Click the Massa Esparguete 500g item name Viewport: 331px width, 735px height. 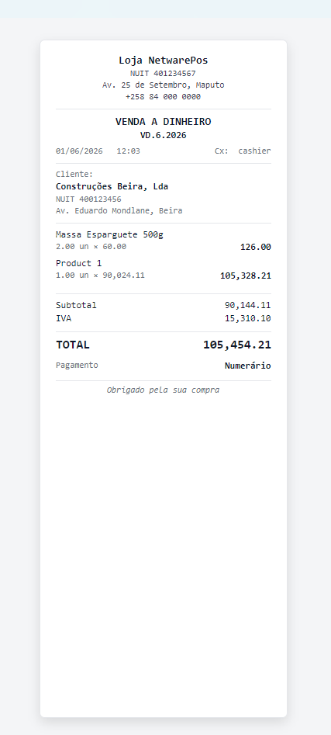pos(109,234)
